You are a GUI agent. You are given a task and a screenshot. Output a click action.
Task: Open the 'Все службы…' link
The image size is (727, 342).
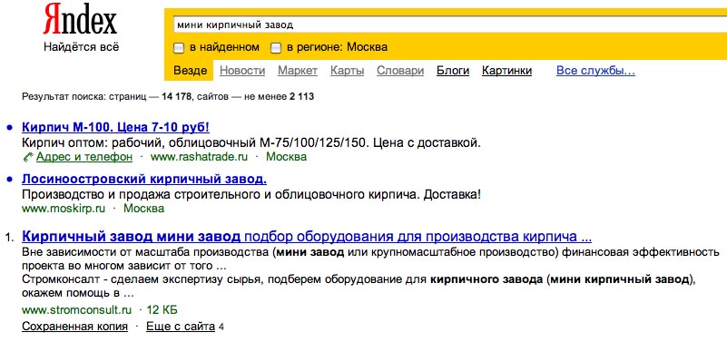click(x=595, y=71)
